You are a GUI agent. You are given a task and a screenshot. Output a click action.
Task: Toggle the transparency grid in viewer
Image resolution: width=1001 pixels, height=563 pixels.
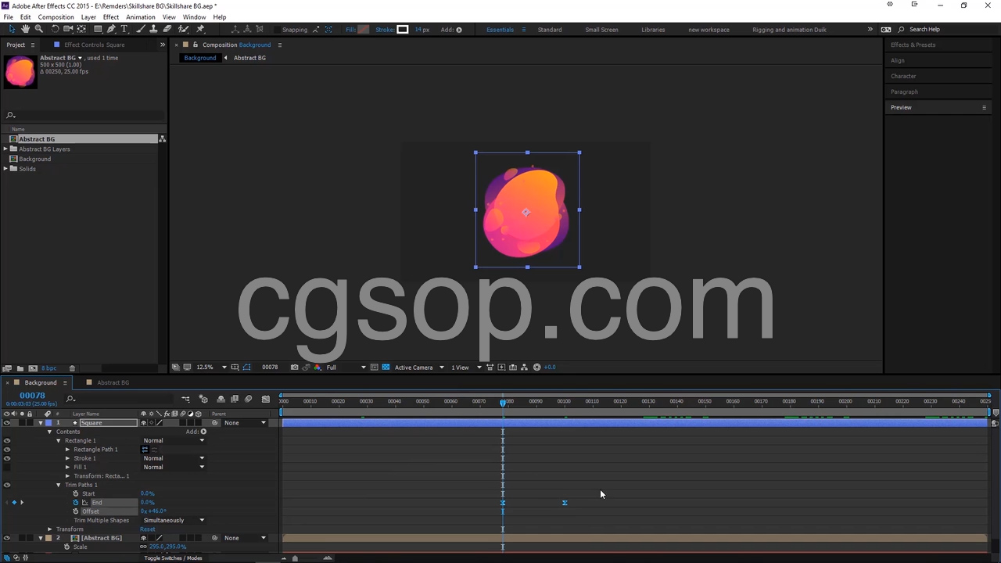pos(386,367)
